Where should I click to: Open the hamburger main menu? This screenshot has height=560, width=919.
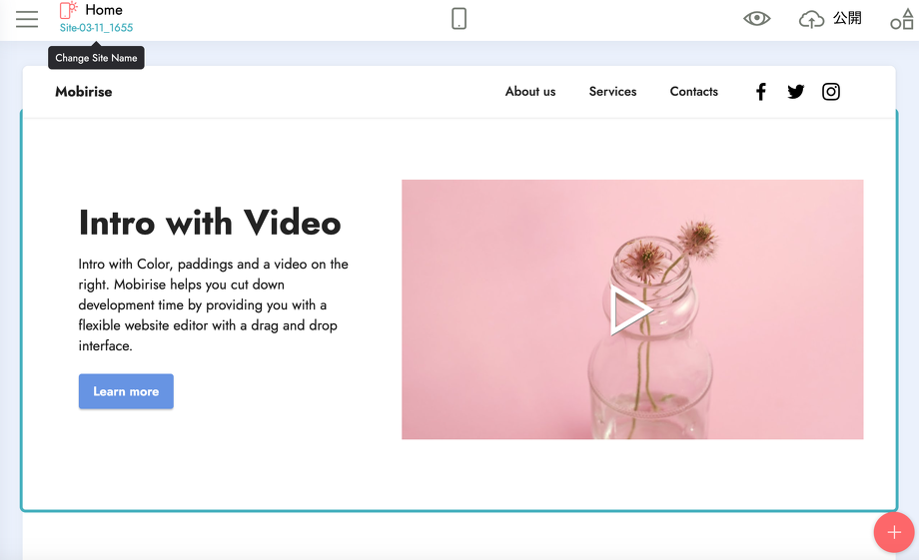27,19
